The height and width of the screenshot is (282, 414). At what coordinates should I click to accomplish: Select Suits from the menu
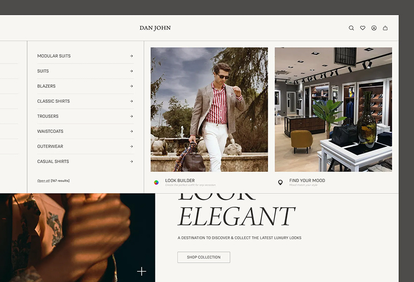43,71
